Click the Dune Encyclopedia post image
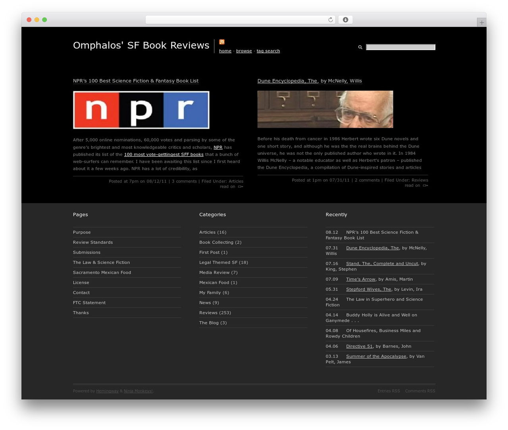This screenshot has height=430, width=508. click(x=325, y=109)
